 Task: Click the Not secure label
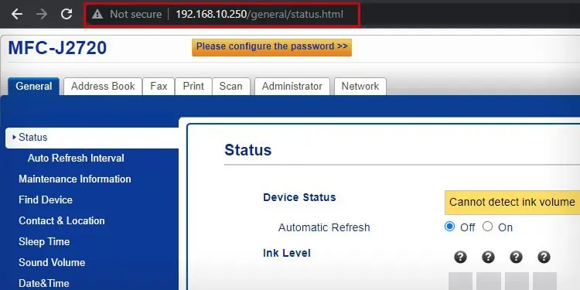tap(136, 15)
